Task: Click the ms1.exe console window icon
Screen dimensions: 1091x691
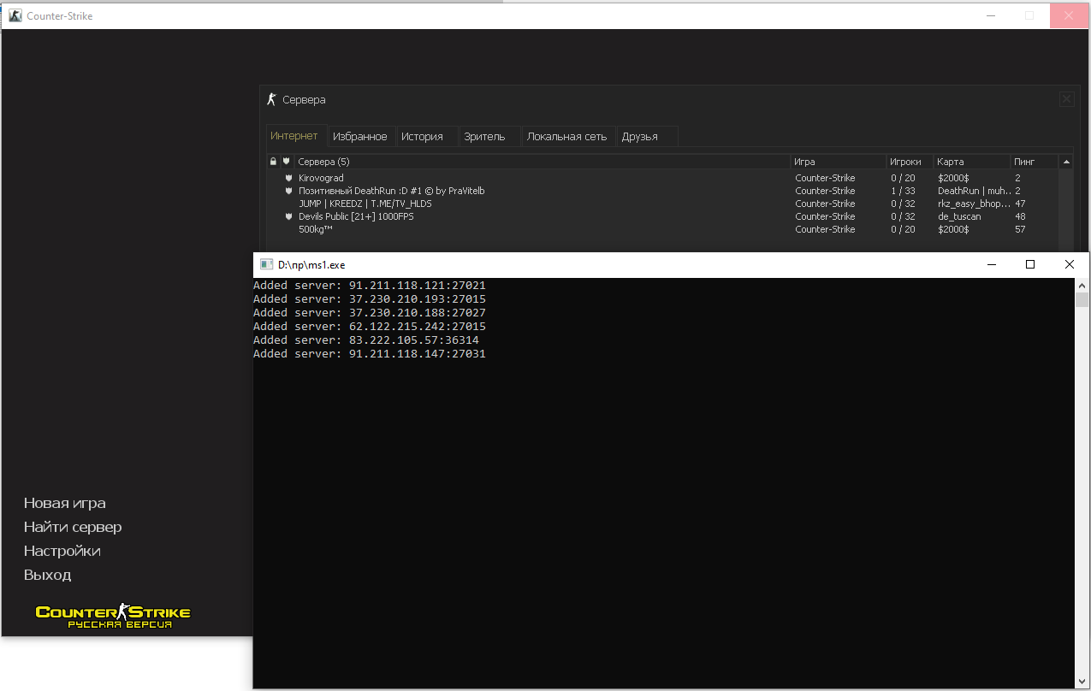Action: tap(267, 264)
